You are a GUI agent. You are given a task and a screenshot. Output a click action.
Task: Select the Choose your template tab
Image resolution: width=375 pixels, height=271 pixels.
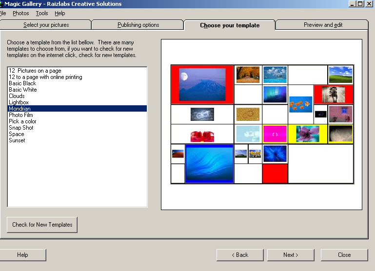[x=230, y=25]
